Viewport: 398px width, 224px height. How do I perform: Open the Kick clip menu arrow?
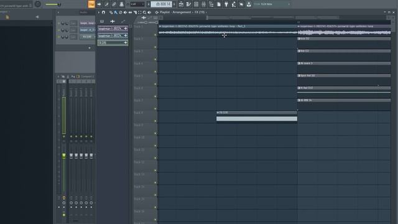pos(298,39)
